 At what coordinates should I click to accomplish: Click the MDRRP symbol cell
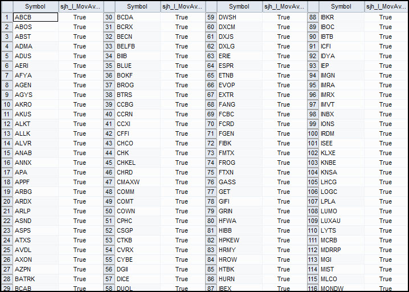click(341, 250)
